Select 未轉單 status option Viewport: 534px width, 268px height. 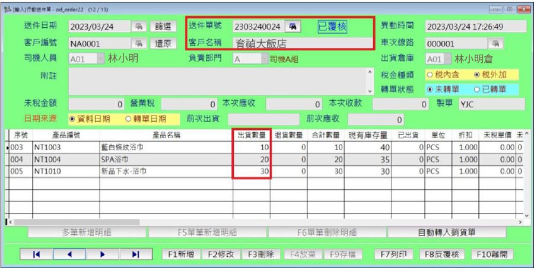(444, 90)
